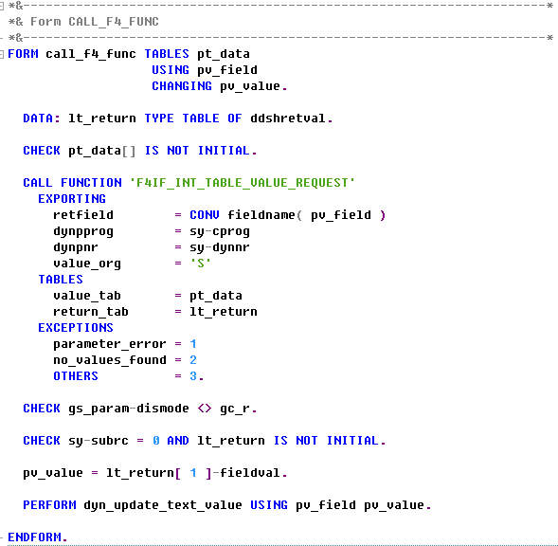
Task: Click the 'retfield' parameter
Action: pyautogui.click(x=83, y=215)
